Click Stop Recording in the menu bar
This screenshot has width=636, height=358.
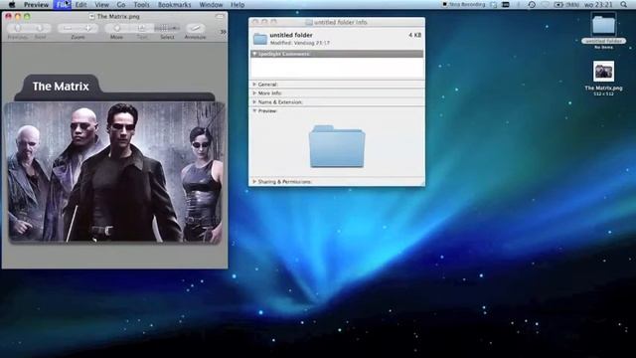point(463,4)
